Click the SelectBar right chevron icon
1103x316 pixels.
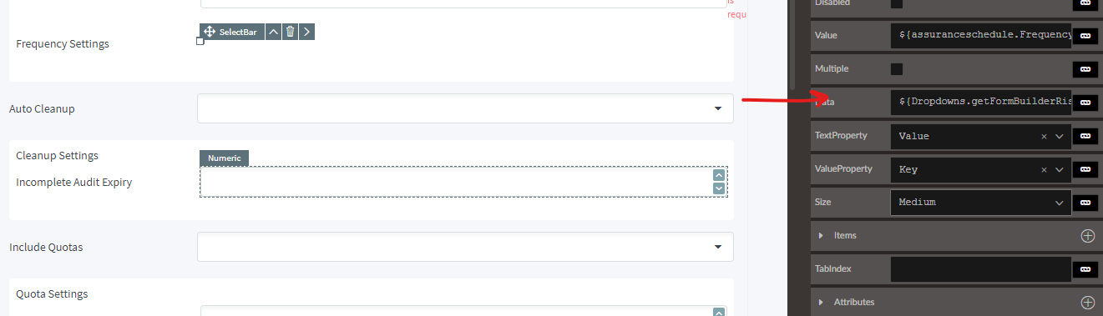[307, 32]
